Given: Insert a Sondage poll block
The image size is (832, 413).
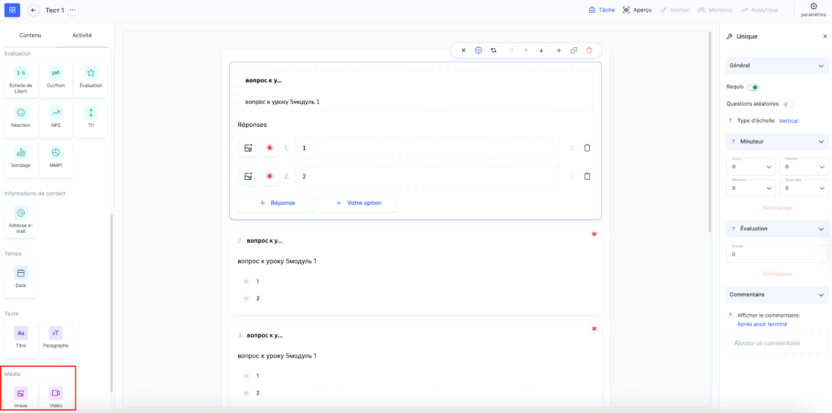Looking at the screenshot, I should tap(21, 159).
